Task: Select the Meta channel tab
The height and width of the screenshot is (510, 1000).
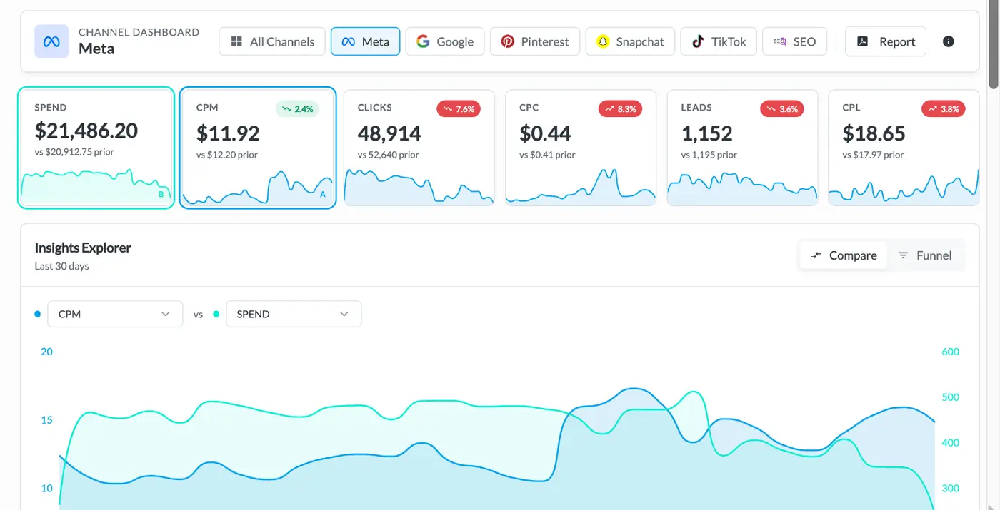Action: [x=365, y=41]
